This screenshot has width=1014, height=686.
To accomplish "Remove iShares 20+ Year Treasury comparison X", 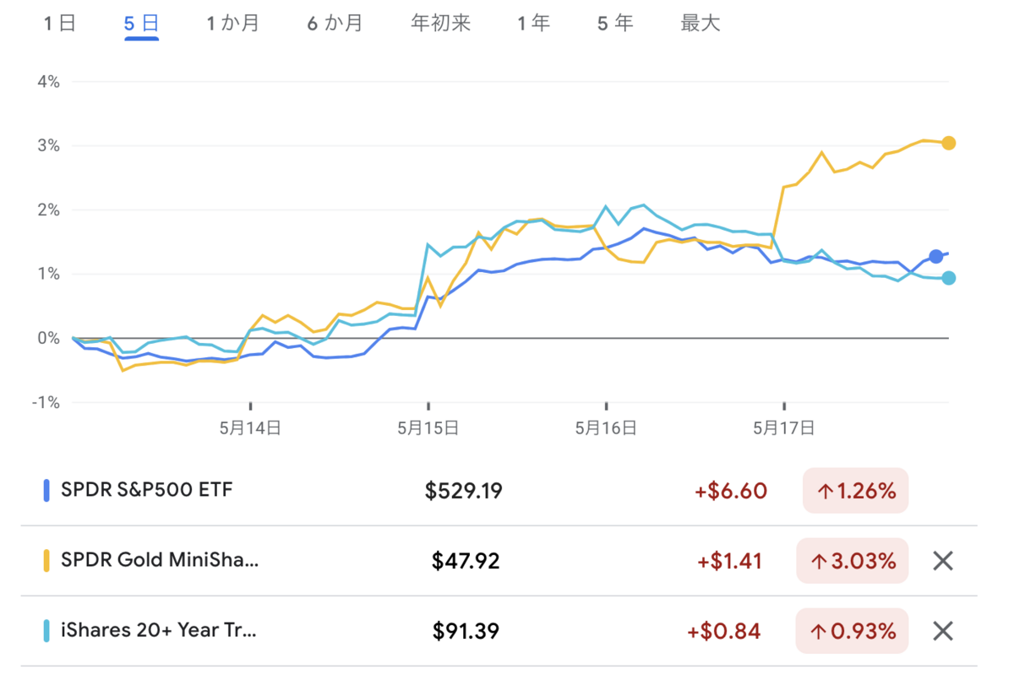I will pos(942,631).
